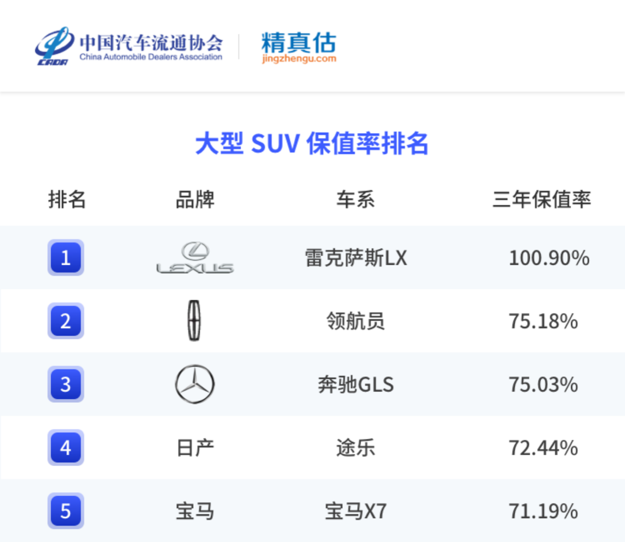The image size is (625, 542).
Task: Click the China Automobile Dealers Association logo
Action: pos(129,46)
